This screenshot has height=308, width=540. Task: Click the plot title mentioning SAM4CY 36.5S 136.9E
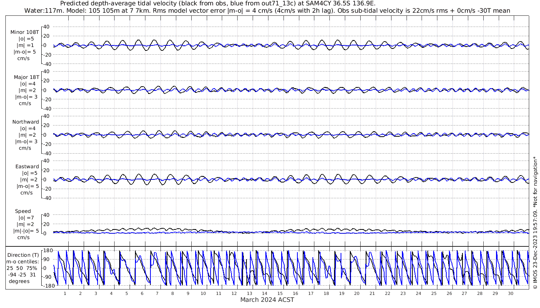pos(218,3)
